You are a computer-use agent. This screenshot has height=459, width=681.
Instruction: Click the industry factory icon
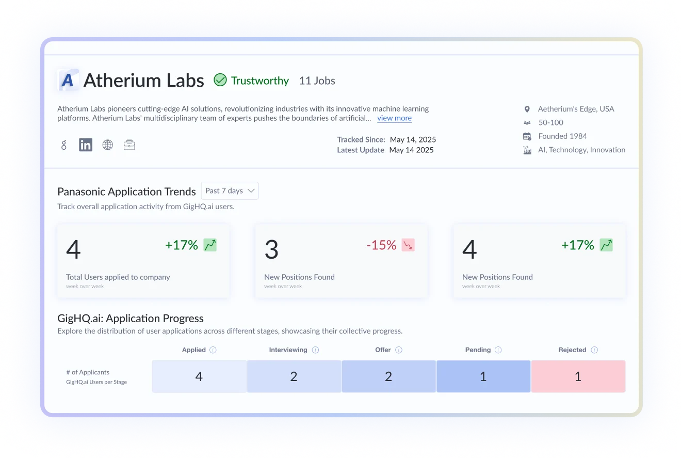(527, 150)
